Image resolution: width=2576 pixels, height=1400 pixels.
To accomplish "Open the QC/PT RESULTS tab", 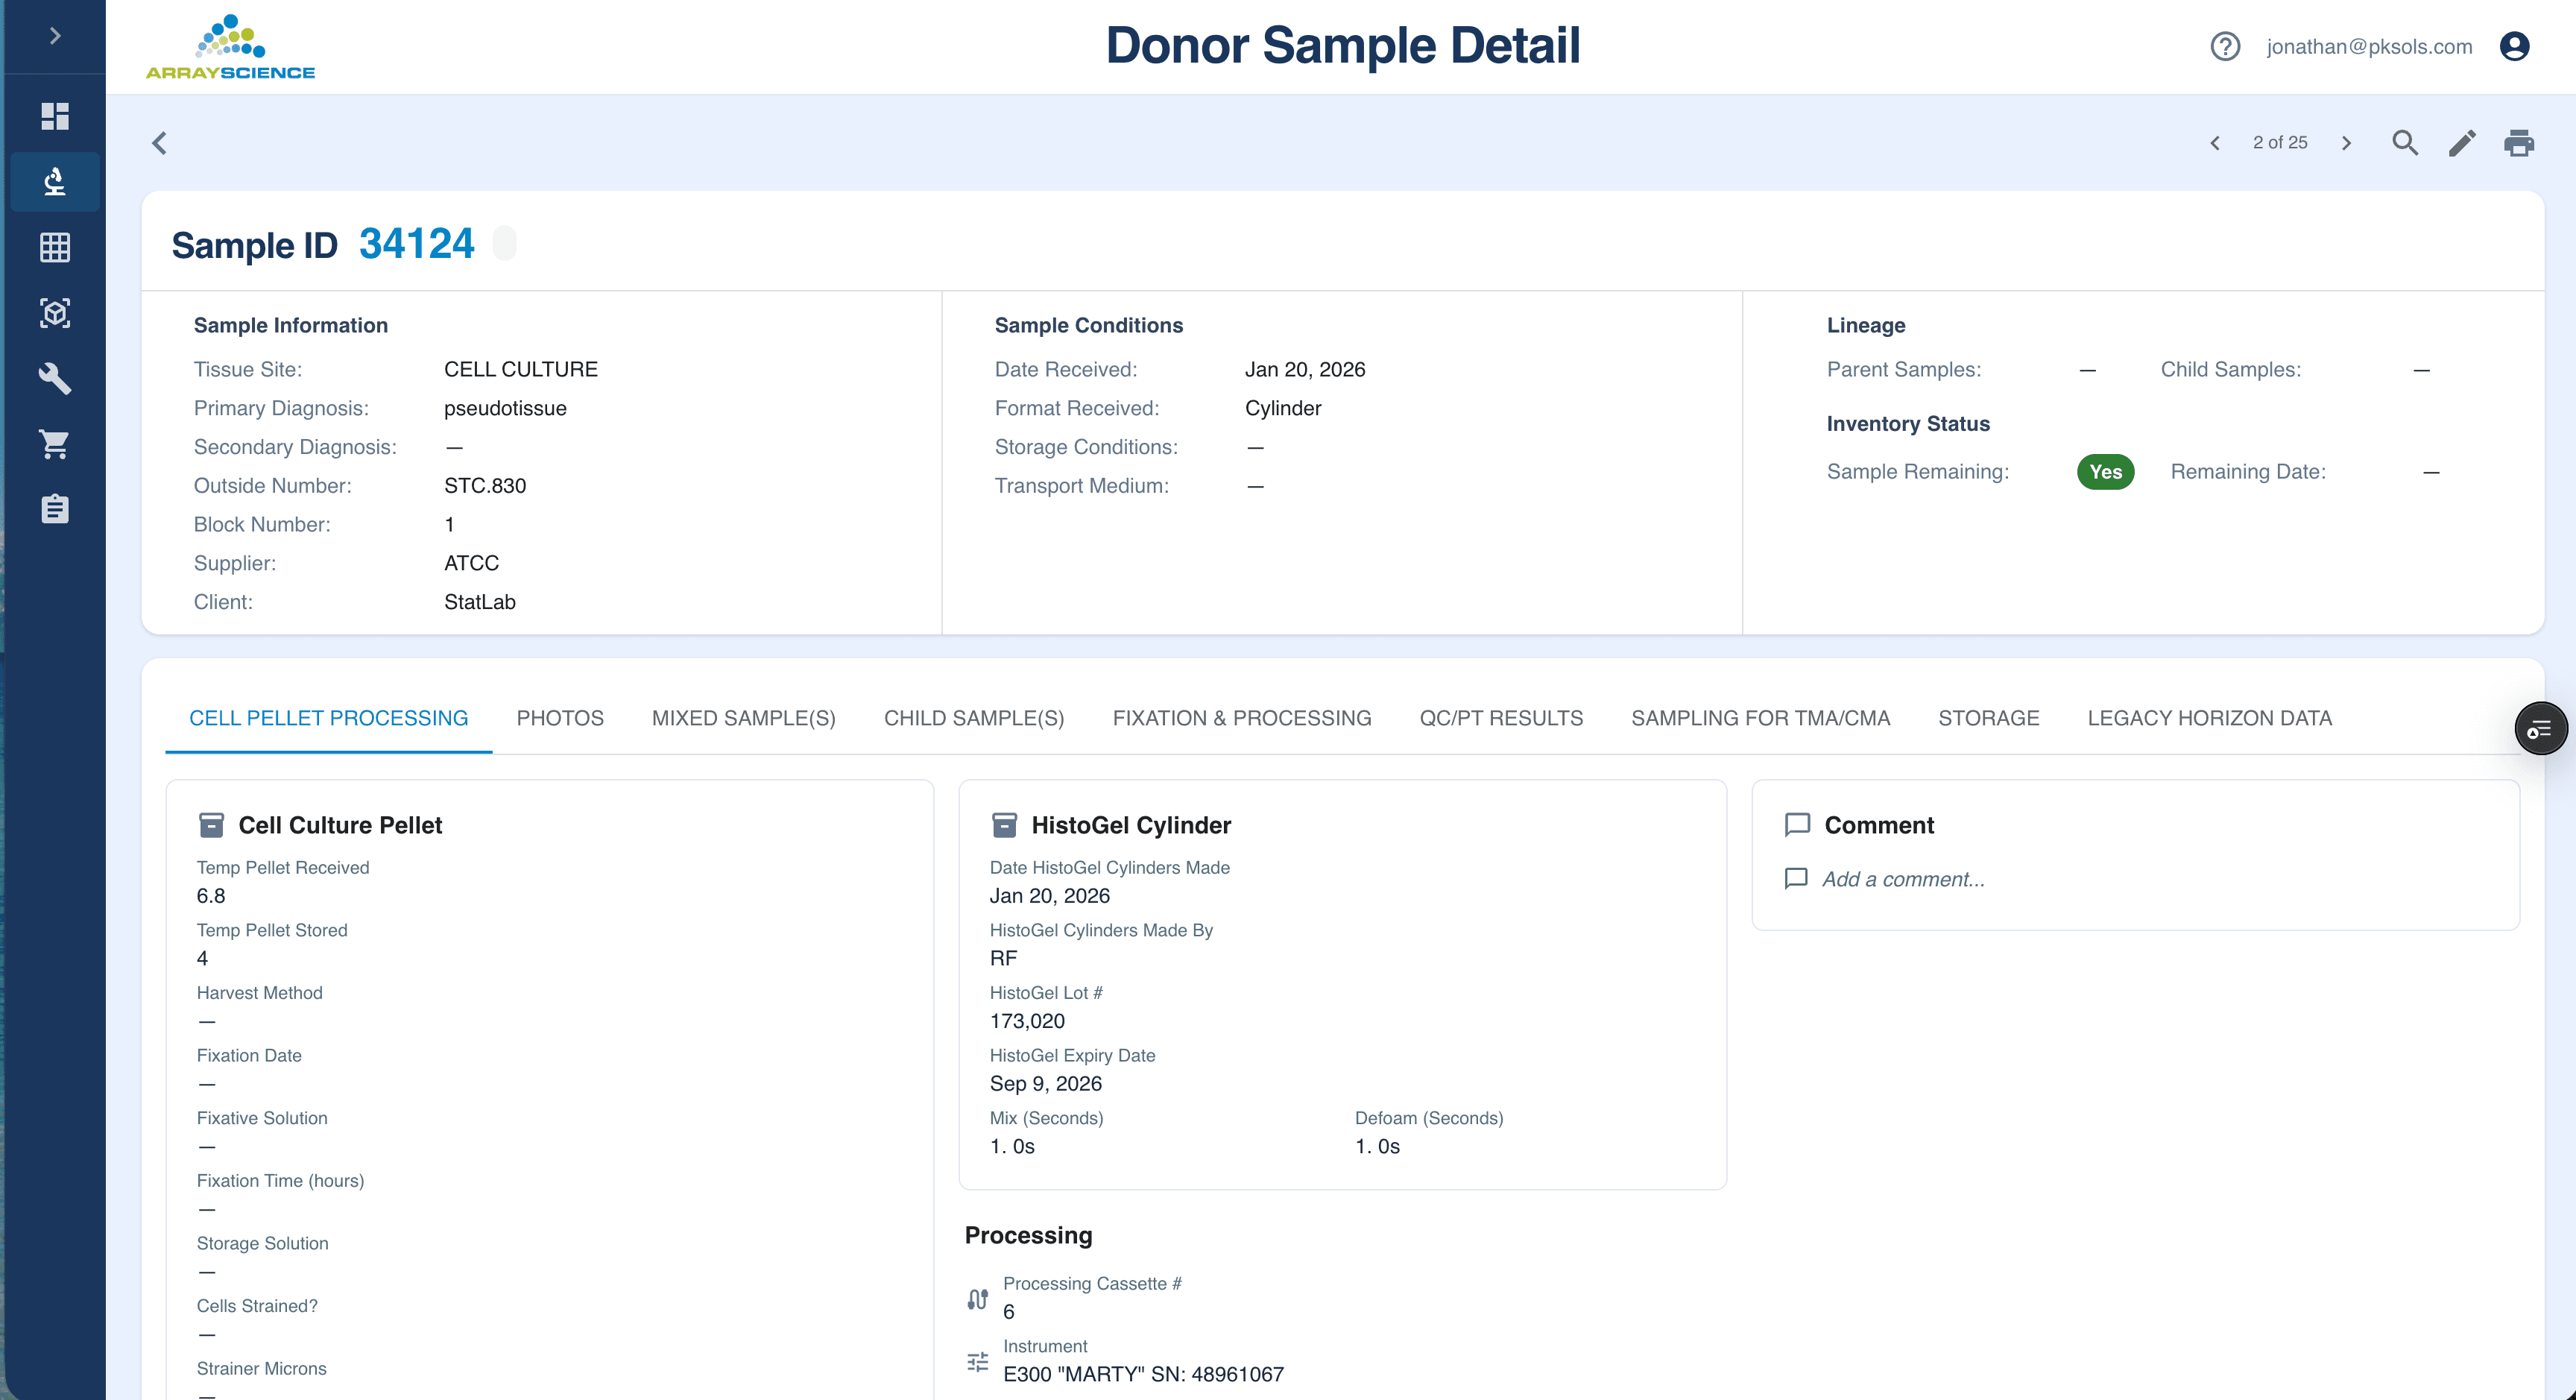I will 1501,718.
